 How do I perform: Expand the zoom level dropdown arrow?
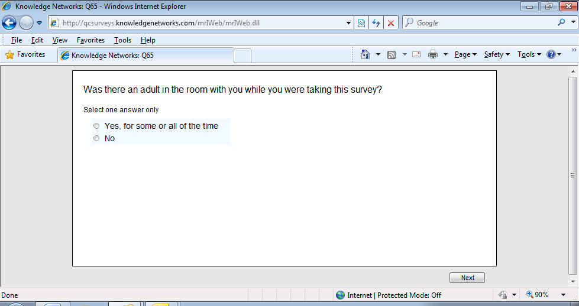click(563, 295)
